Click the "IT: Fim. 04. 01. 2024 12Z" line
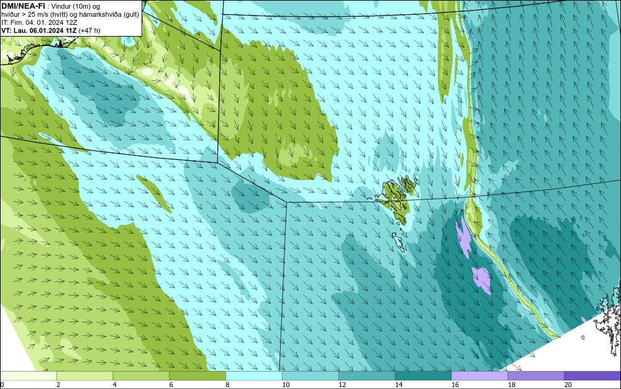The image size is (621, 389). coord(39,22)
